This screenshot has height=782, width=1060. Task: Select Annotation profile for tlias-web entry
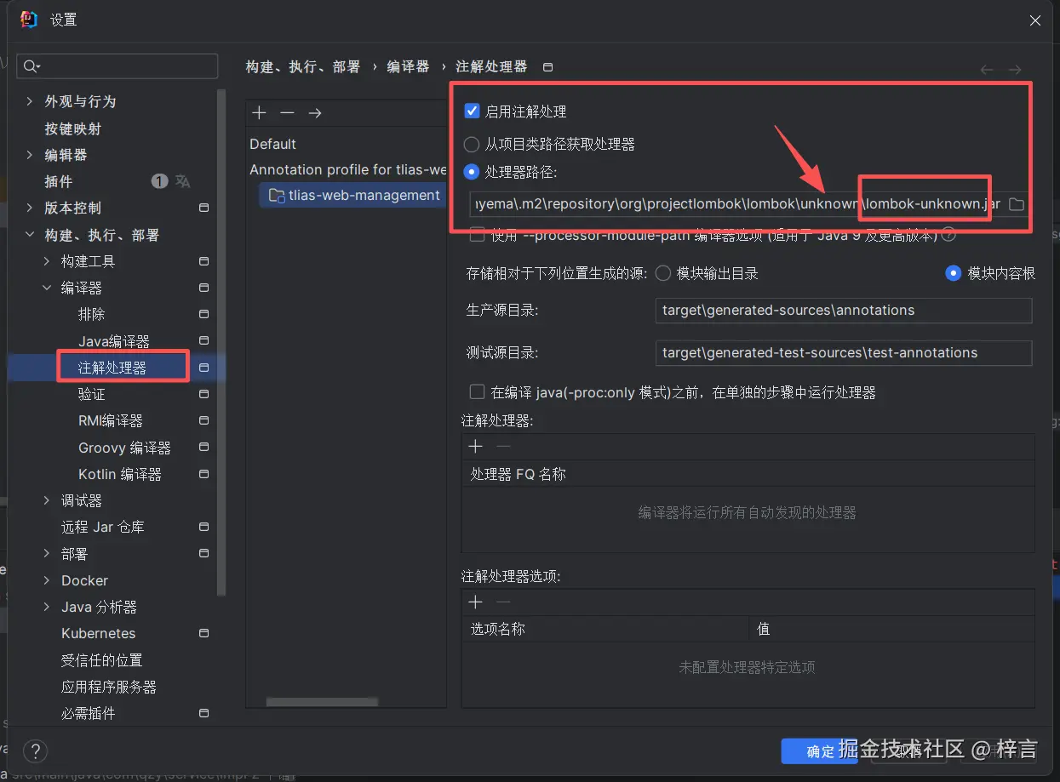(347, 169)
